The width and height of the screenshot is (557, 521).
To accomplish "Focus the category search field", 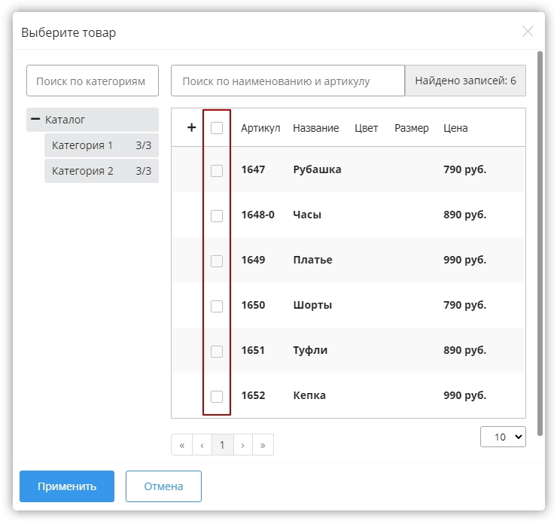I will click(x=93, y=81).
